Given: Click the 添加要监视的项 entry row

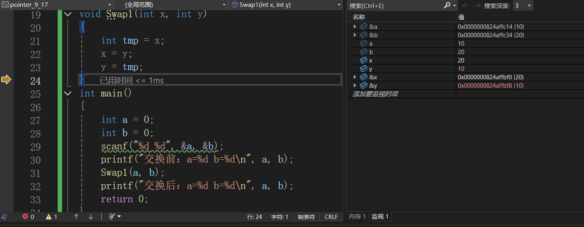Looking at the screenshot, I should [403, 94].
